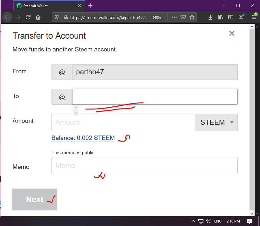Reload the Steemit Wallet page
Screen dimensions: 260x226
(x=28, y=17)
